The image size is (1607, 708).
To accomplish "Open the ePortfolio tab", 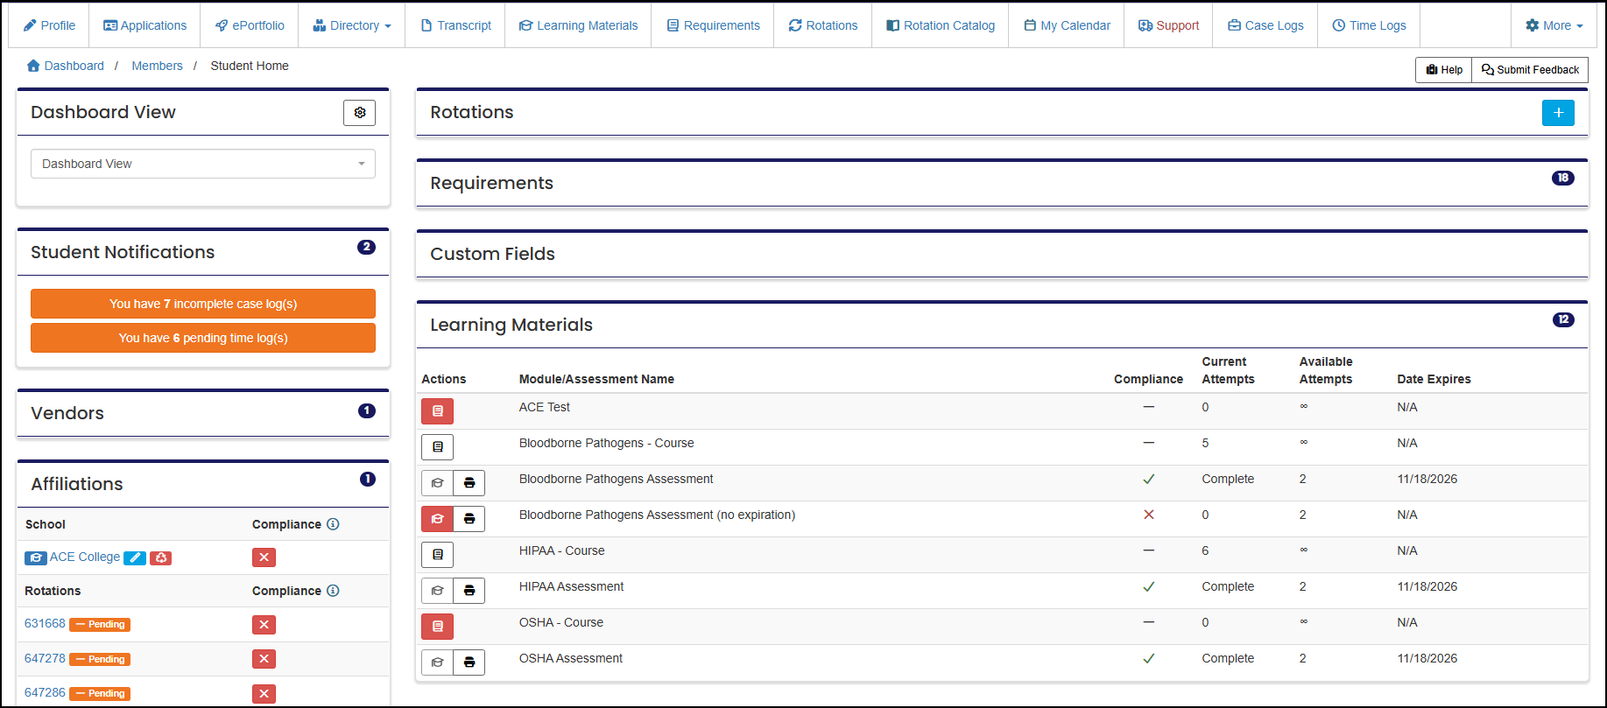I will click(250, 25).
